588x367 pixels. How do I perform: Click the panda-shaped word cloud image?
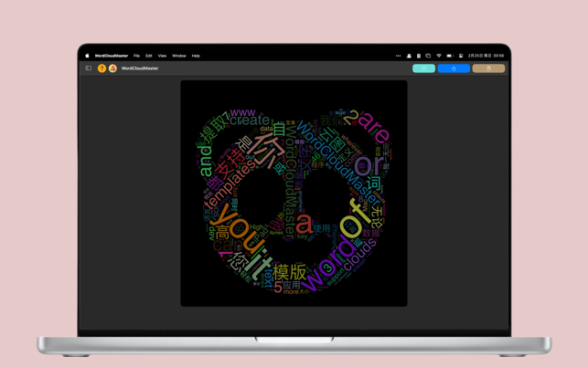click(294, 194)
